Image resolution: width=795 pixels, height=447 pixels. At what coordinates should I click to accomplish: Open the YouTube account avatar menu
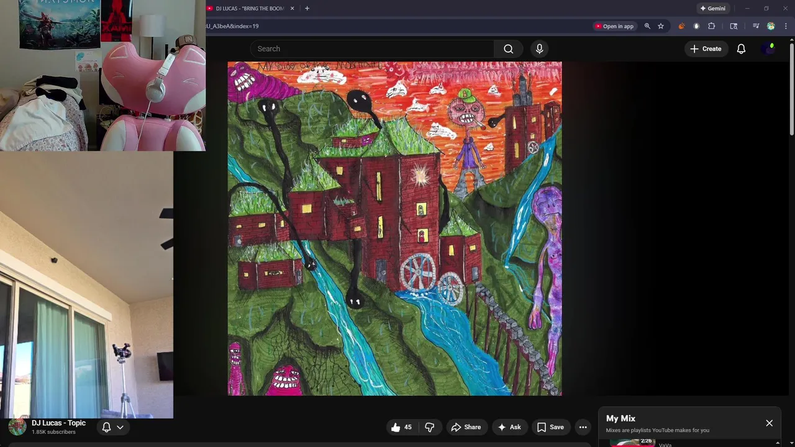point(769,48)
